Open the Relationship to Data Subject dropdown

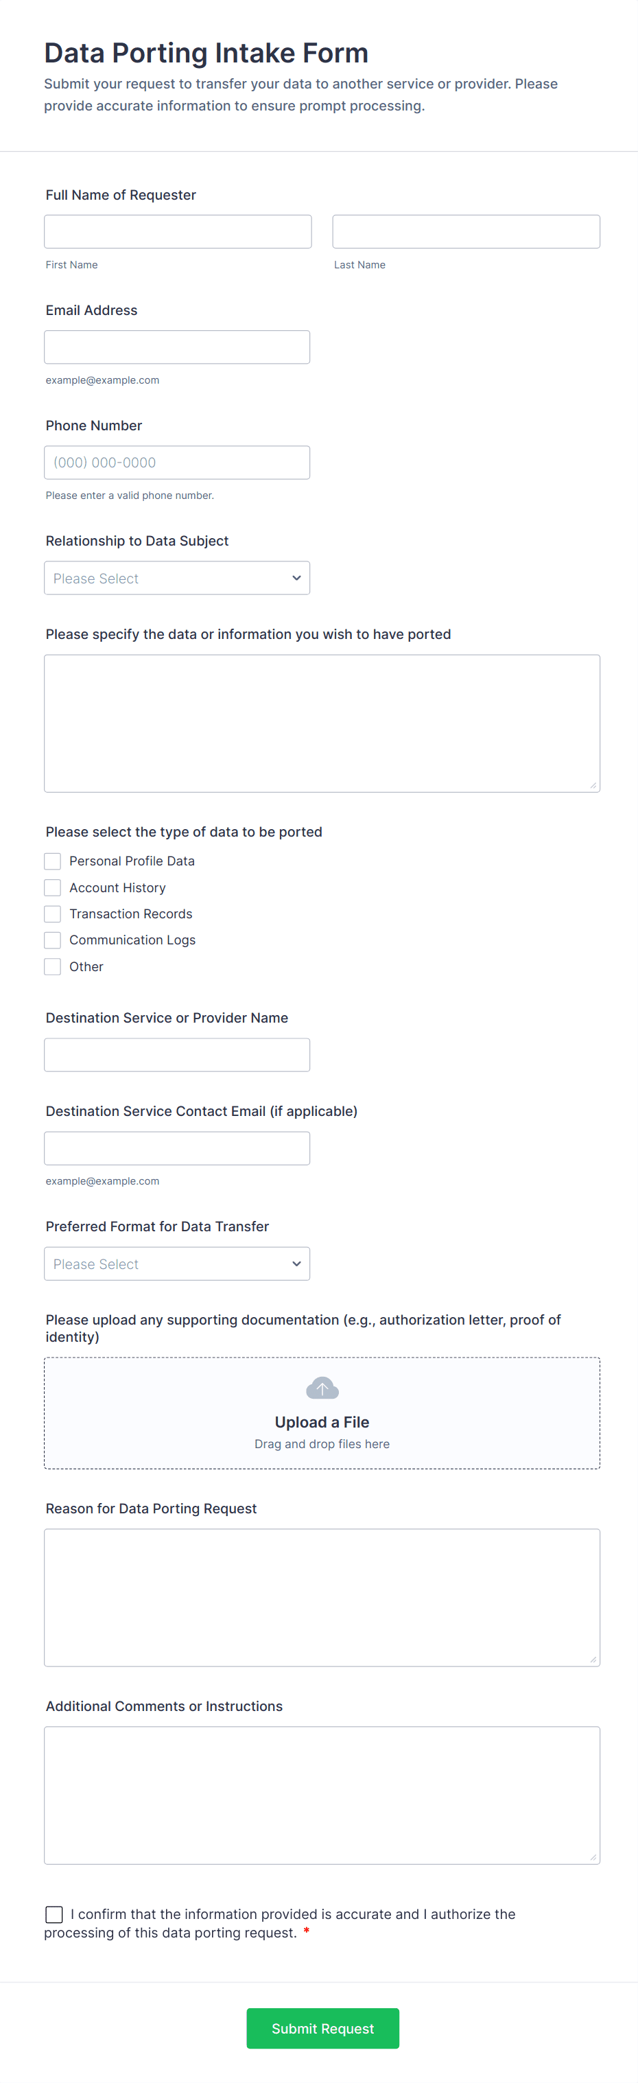177,578
